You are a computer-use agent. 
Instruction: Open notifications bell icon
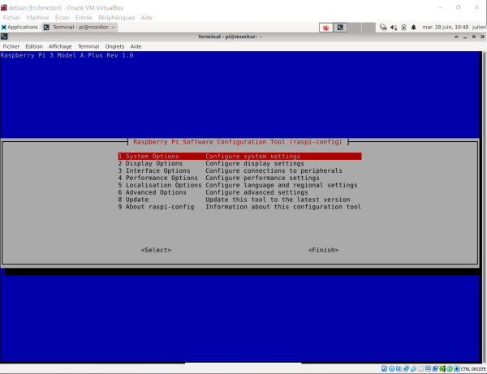(413, 28)
